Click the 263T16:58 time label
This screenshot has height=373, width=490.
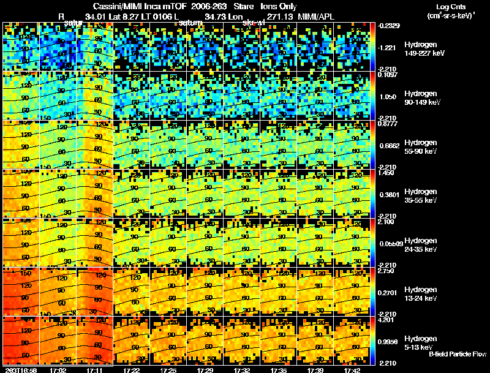click(x=21, y=370)
